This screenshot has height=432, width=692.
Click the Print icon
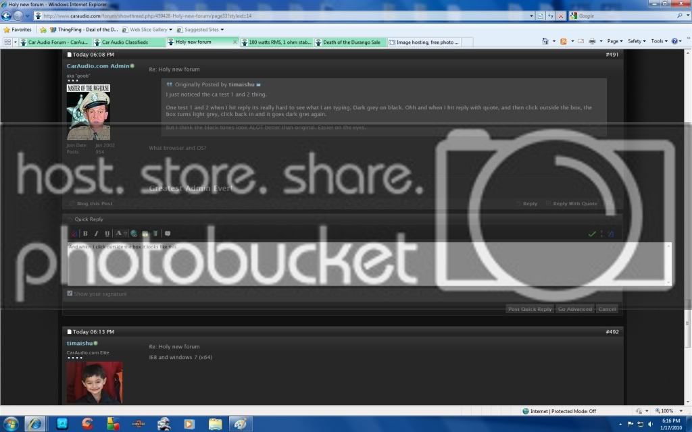pos(592,41)
